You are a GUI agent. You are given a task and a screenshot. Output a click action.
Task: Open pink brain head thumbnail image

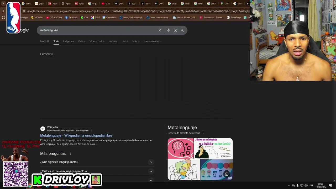[181, 148]
